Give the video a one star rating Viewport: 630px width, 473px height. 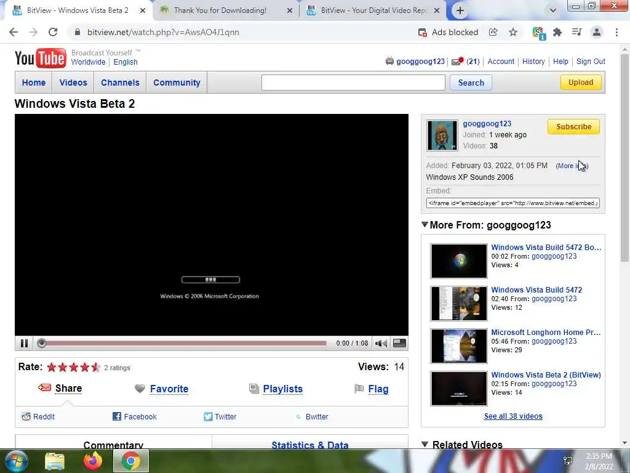[x=52, y=367]
